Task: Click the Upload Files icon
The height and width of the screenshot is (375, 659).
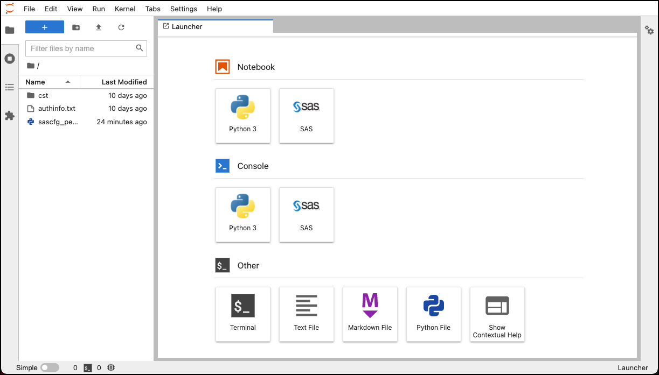Action: pos(99,27)
